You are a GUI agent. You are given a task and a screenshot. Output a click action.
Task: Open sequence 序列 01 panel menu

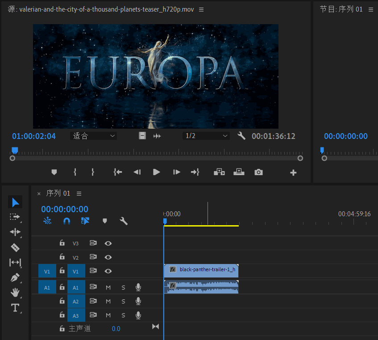point(79,193)
